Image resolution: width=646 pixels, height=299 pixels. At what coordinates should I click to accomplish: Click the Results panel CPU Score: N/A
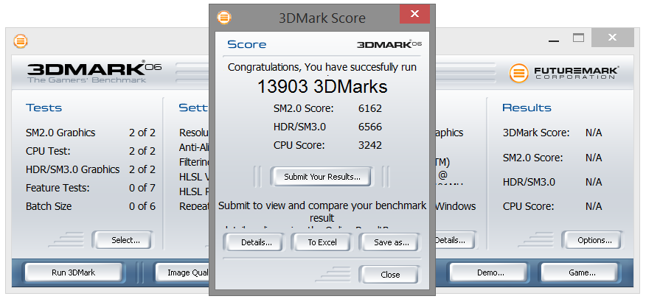[x=552, y=206]
